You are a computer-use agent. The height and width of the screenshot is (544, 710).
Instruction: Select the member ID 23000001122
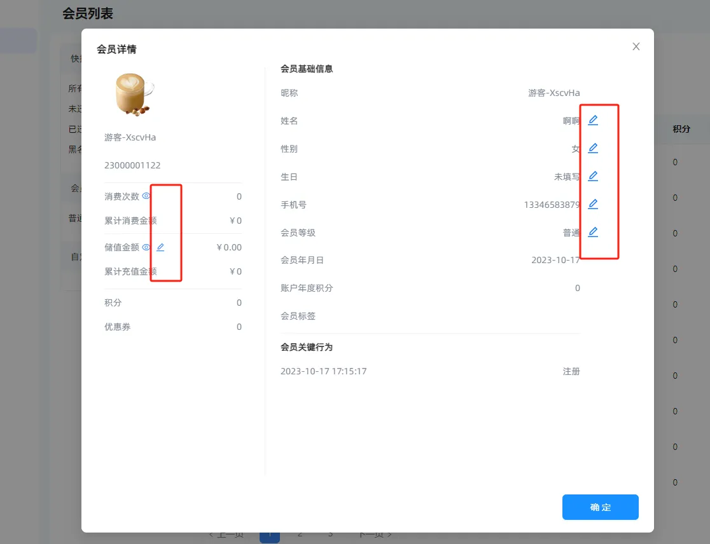pos(132,165)
